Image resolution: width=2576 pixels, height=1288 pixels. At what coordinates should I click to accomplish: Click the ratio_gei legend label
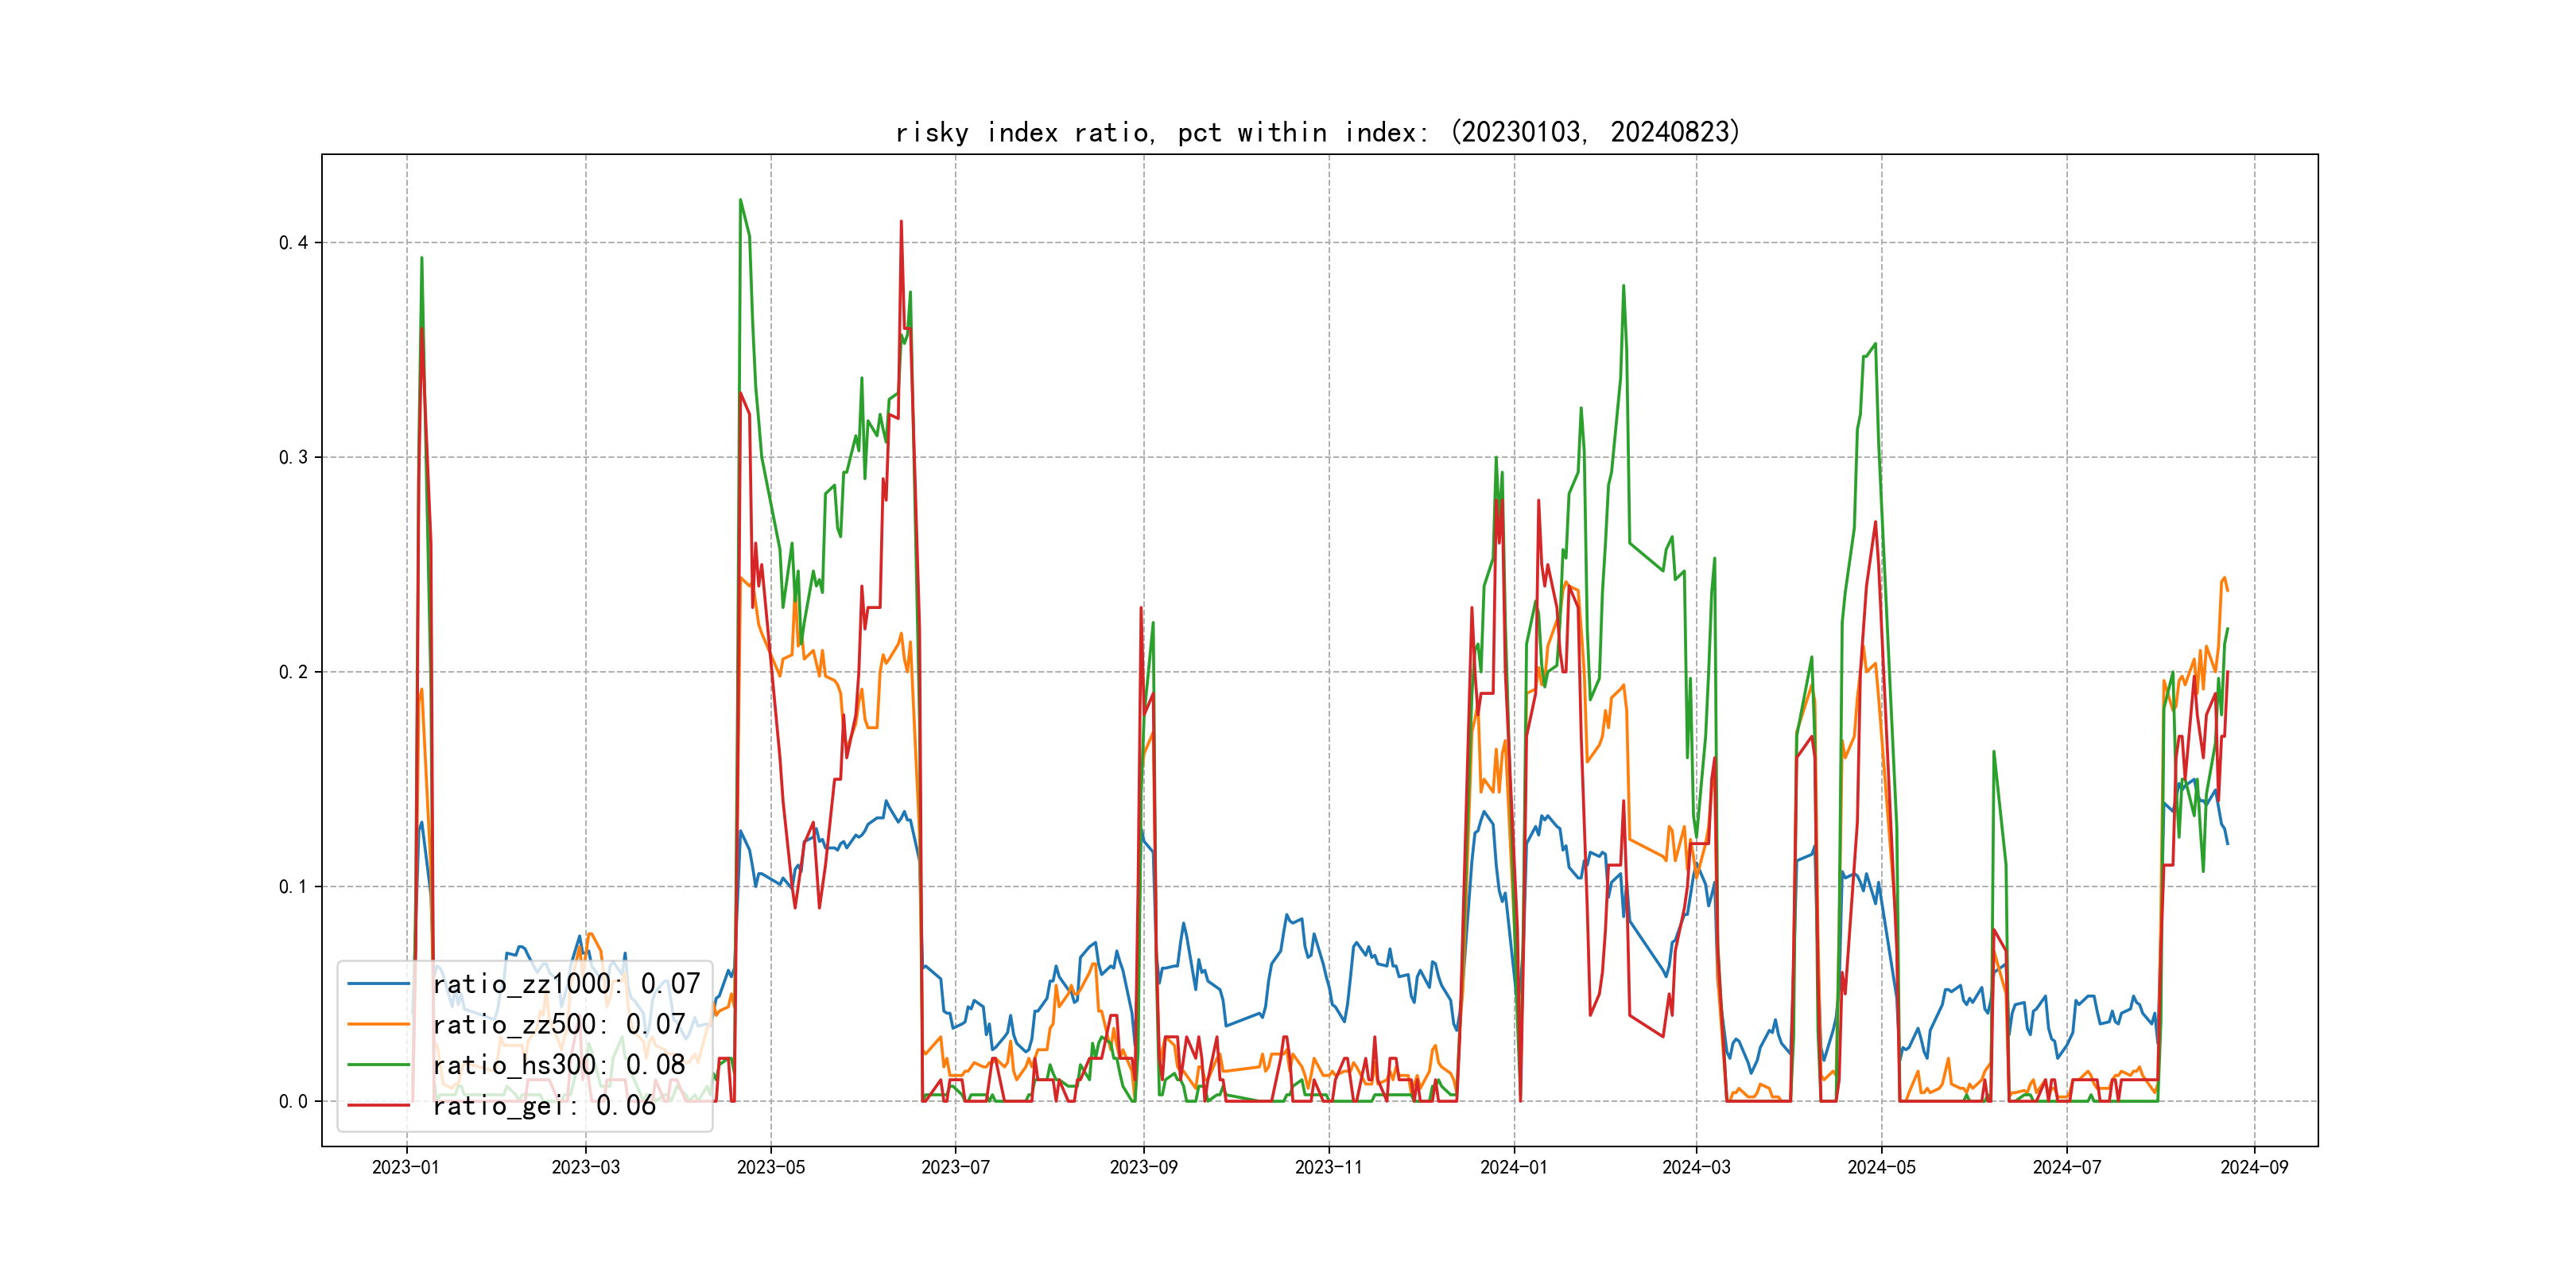click(544, 1106)
